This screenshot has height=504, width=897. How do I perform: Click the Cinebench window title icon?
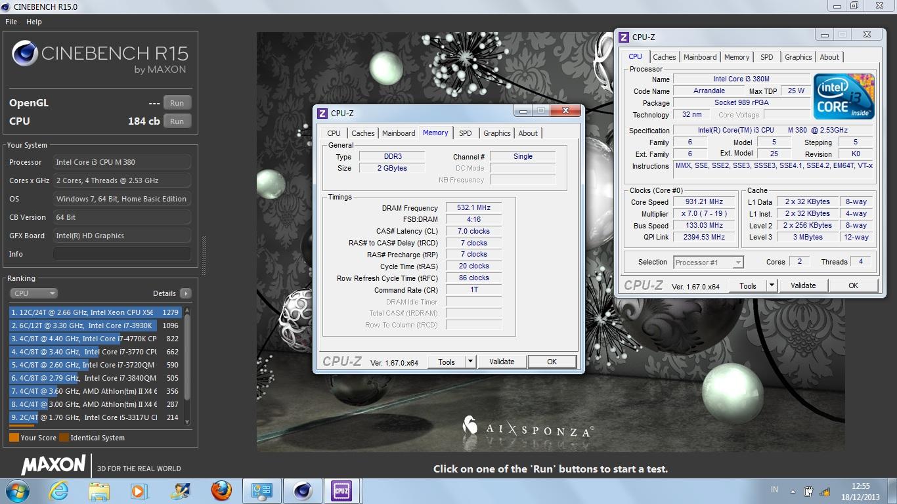pos(6,7)
